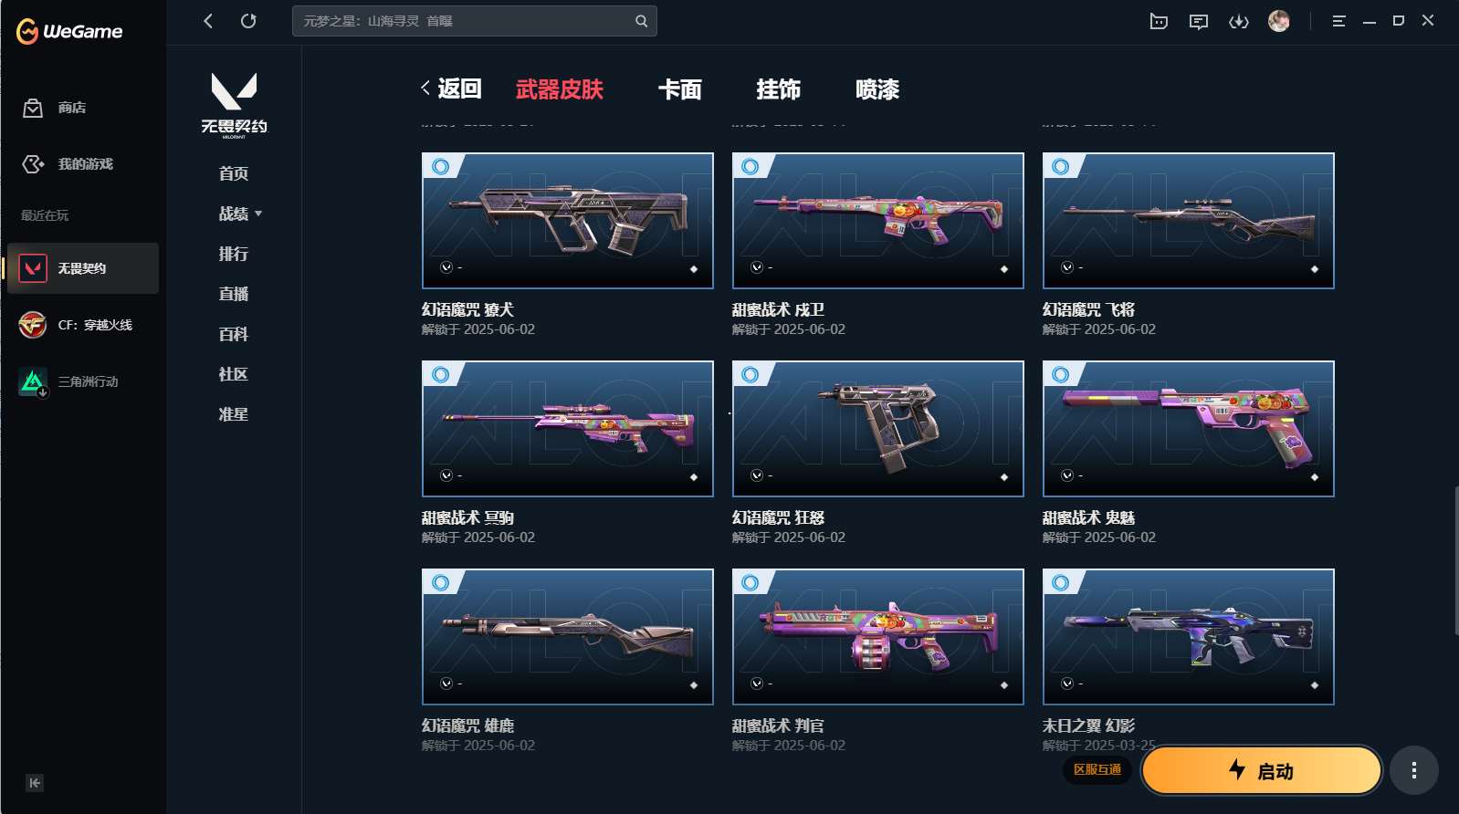Open the 商店 store icon in sidebar

(x=33, y=108)
